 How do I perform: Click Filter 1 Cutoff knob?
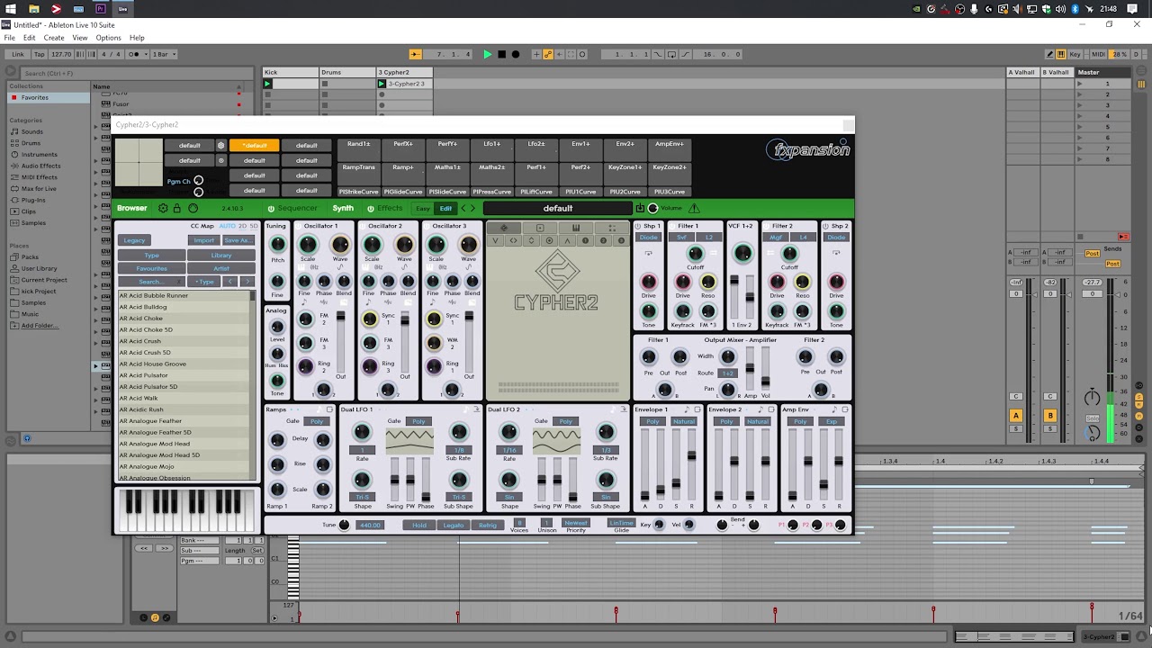point(695,255)
